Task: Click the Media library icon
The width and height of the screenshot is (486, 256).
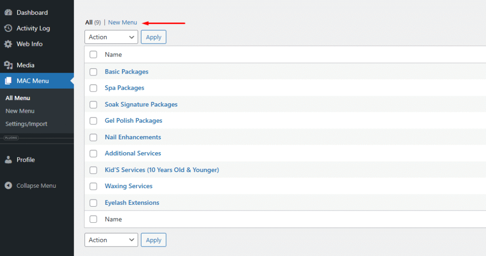Action: (x=8, y=65)
